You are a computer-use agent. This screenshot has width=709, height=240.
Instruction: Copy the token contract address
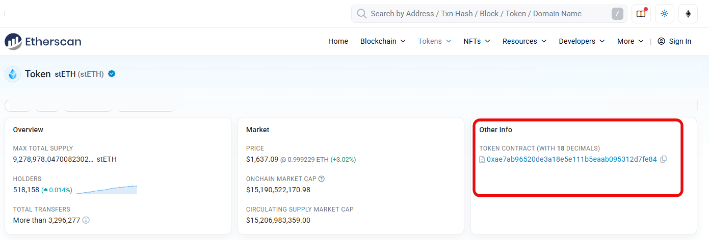click(663, 159)
